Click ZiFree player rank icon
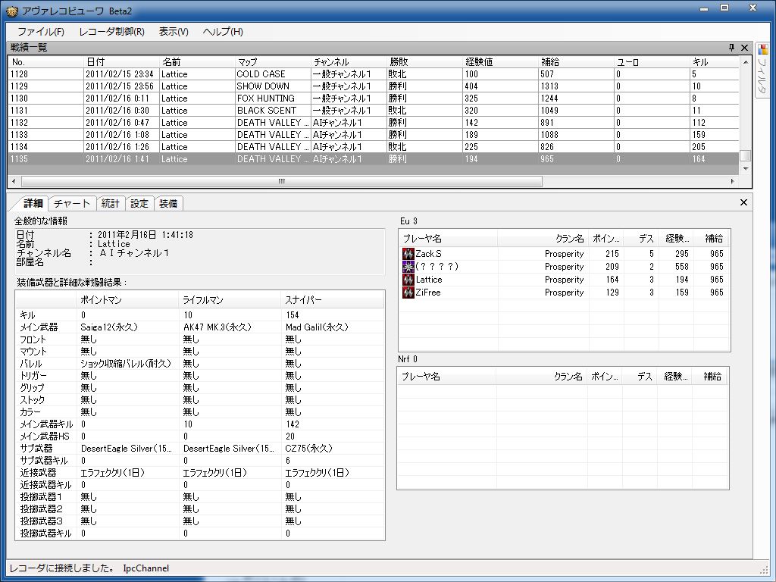776x582 pixels. (x=408, y=293)
